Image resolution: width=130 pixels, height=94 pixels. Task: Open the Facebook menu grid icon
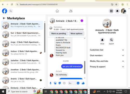[111, 11]
